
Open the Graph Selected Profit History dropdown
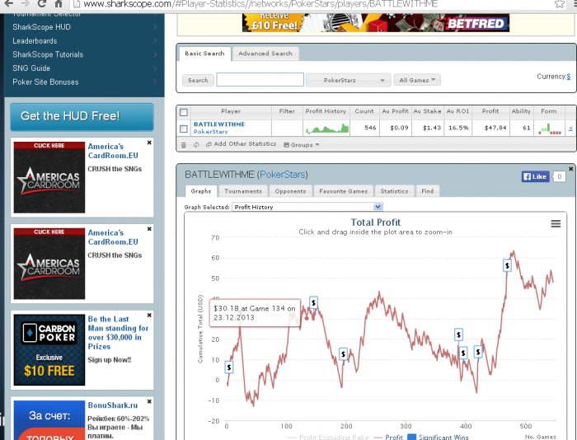307,207
